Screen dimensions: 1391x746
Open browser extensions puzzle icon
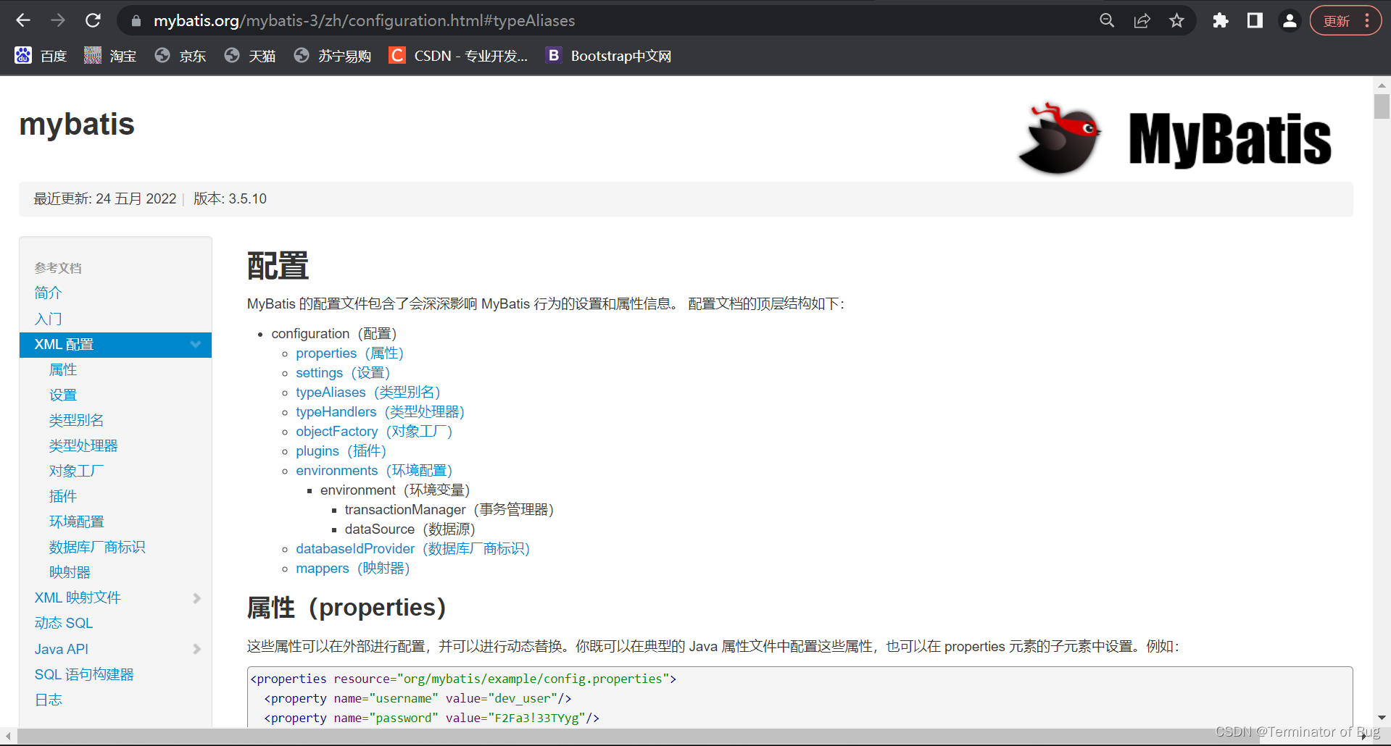pos(1221,20)
